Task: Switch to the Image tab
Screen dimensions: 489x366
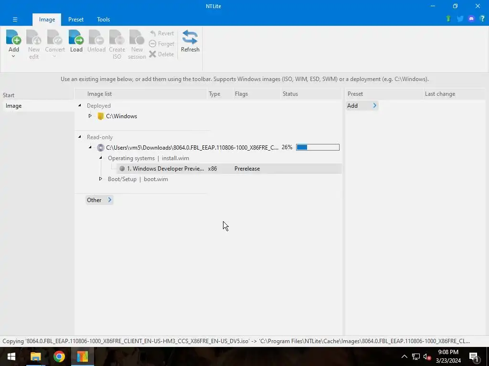Action: pyautogui.click(x=47, y=19)
